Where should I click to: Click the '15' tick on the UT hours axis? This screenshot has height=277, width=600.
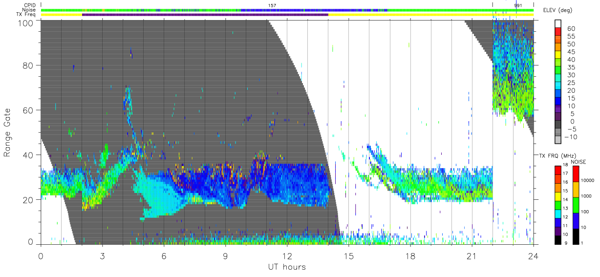click(x=348, y=256)
